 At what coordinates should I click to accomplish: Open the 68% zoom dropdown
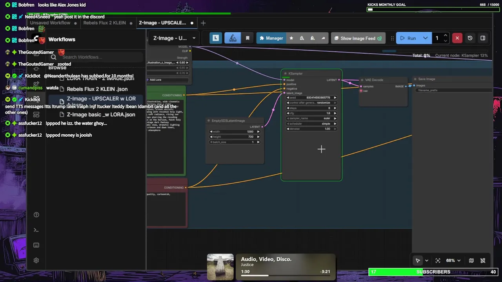[x=453, y=260]
